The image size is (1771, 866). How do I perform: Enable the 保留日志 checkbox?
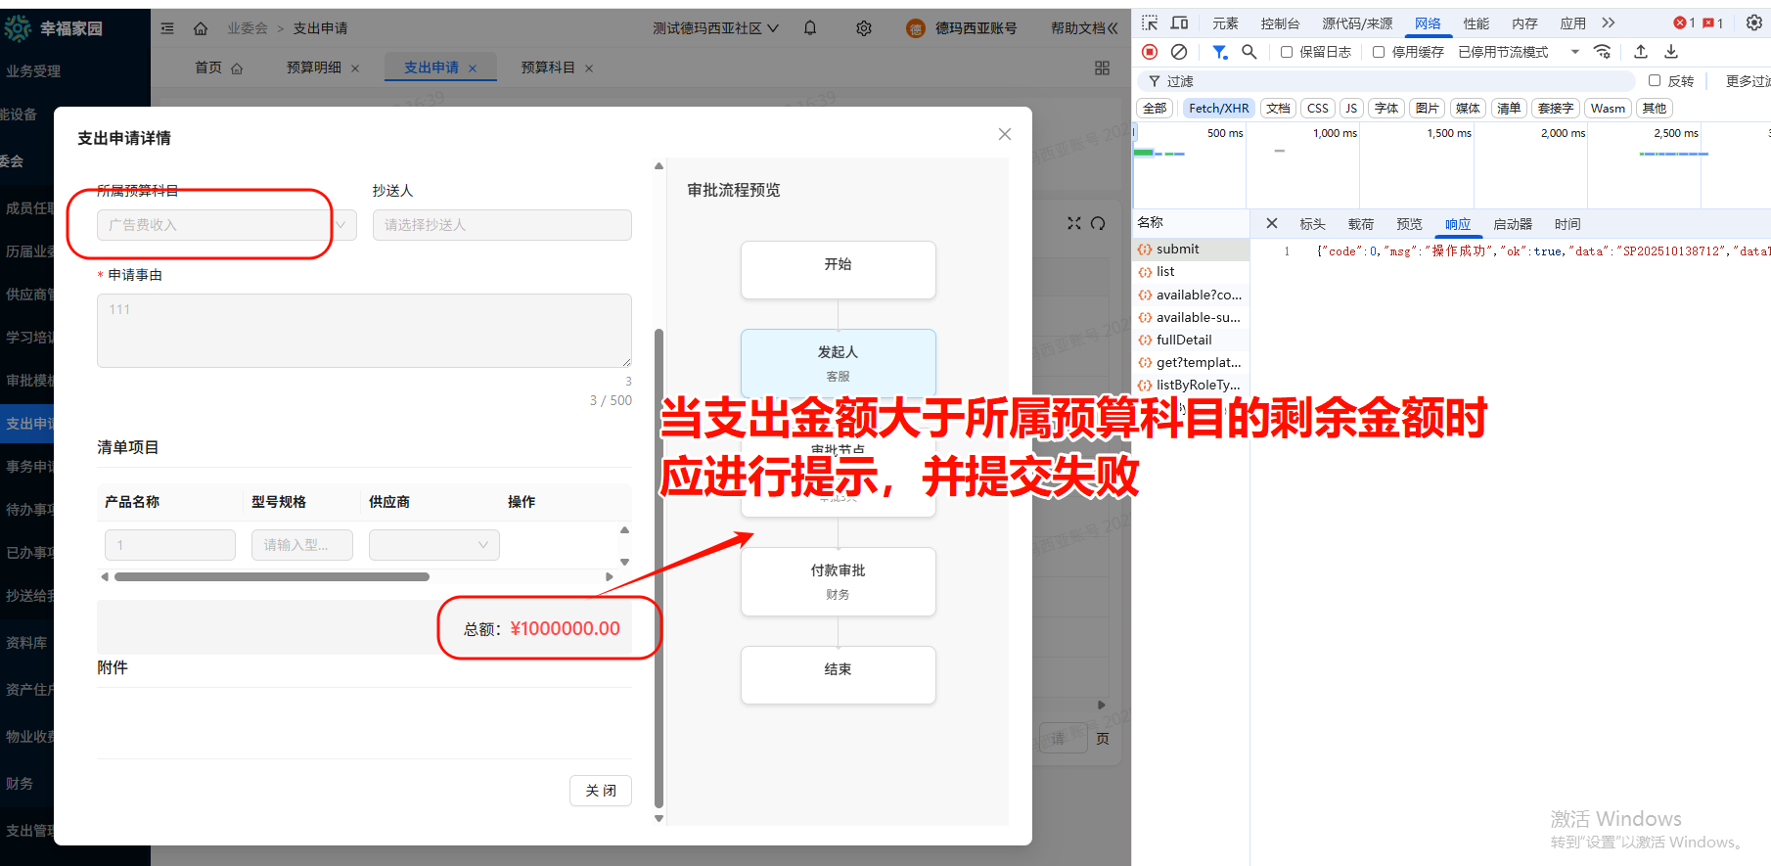[x=1287, y=52]
